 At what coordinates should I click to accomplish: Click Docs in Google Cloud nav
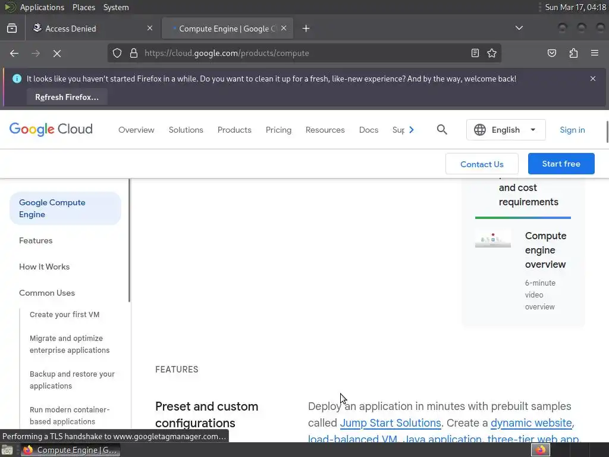pyautogui.click(x=369, y=130)
